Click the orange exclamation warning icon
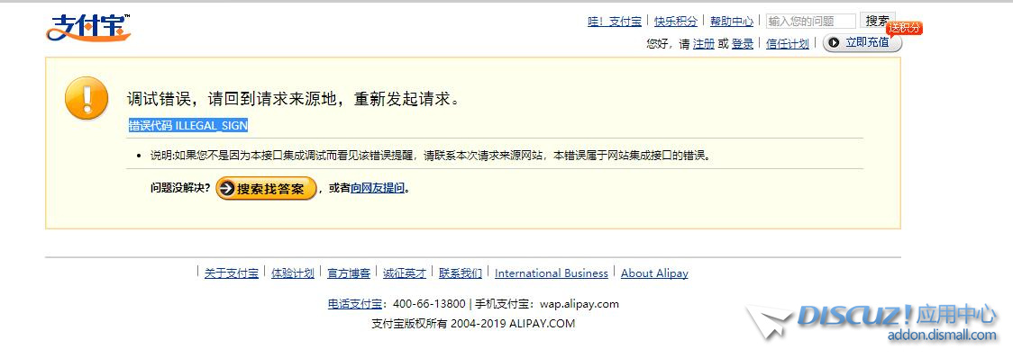 [87, 98]
